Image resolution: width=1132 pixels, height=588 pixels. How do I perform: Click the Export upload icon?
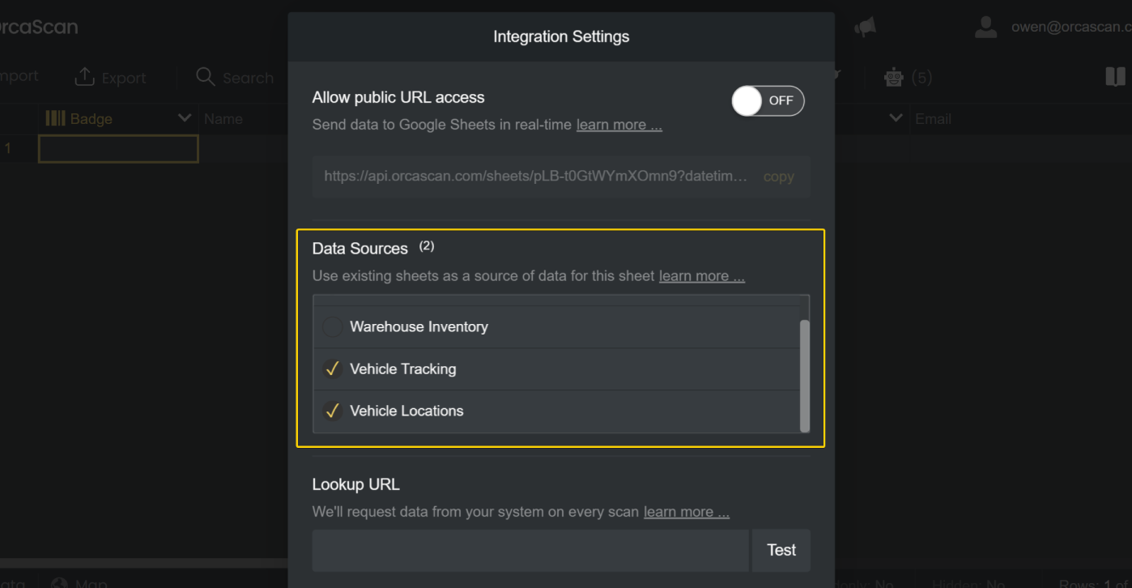(x=84, y=77)
